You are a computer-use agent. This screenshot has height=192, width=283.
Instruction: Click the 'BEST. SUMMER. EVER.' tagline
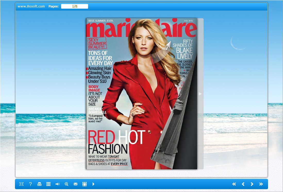pos(101,21)
